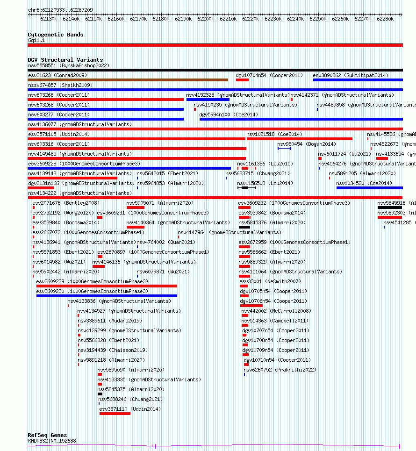Select nsv5845376 (Almarri2020) label
Image resolution: width=416 pixels, height=451 pixels.
point(272,222)
